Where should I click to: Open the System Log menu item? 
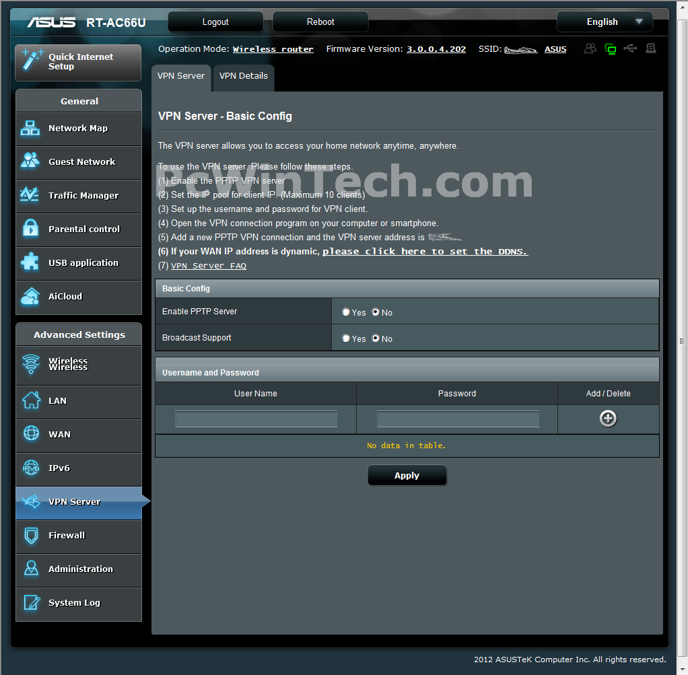[79, 603]
